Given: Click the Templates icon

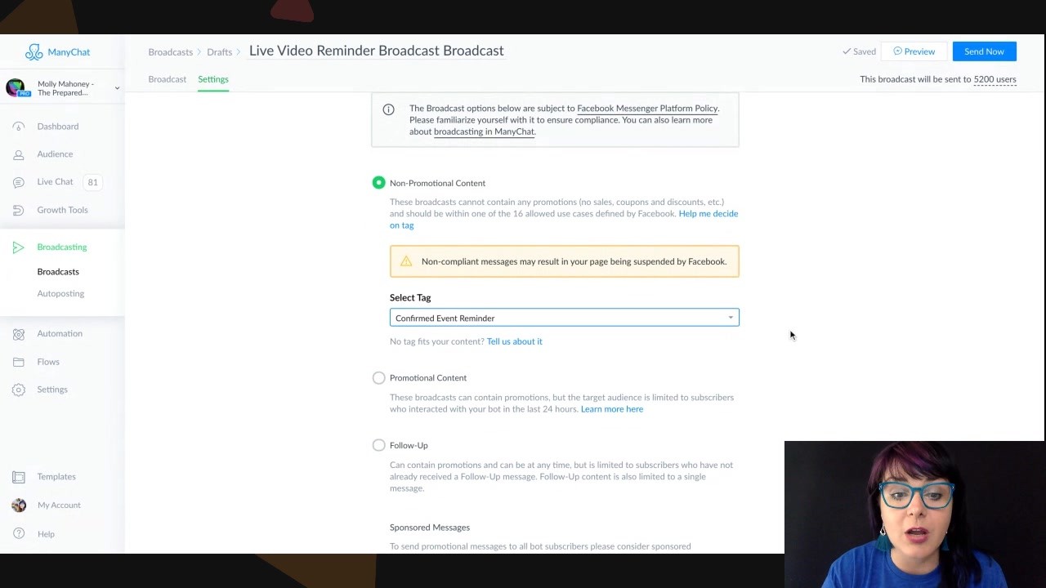Looking at the screenshot, I should pos(18,477).
